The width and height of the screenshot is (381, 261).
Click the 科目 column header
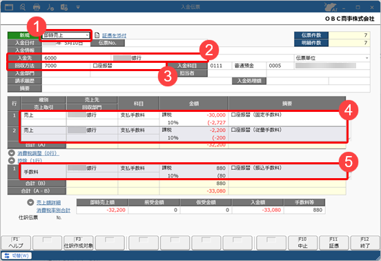tap(139, 104)
